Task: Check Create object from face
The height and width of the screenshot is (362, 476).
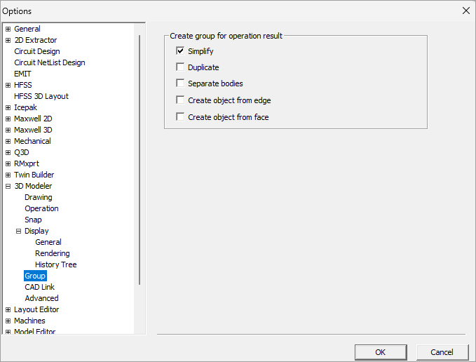Action: [x=180, y=116]
